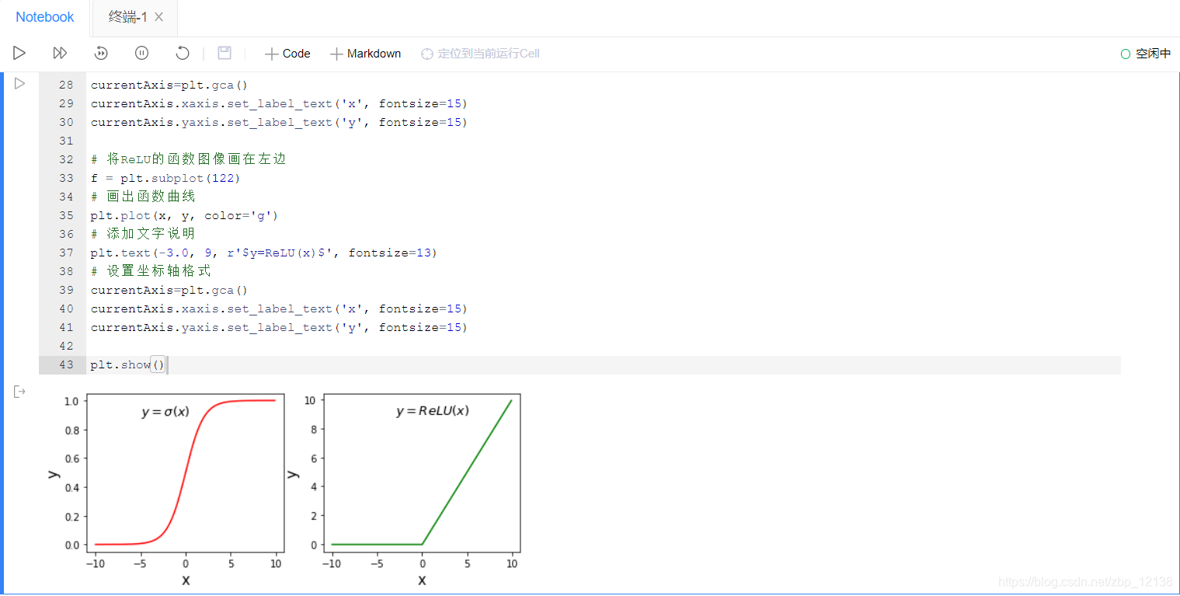
Task: Save the notebook with the floppy disk icon
Action: tap(225, 53)
